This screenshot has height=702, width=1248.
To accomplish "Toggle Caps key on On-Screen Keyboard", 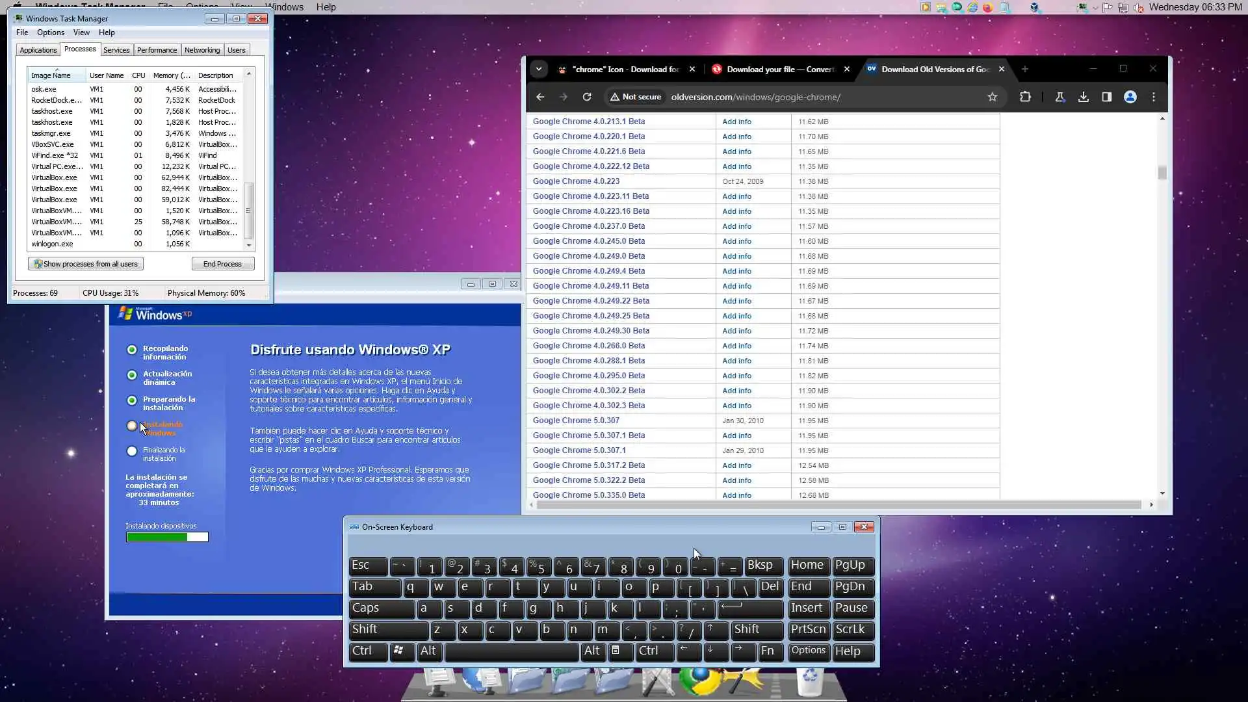I will pyautogui.click(x=380, y=608).
